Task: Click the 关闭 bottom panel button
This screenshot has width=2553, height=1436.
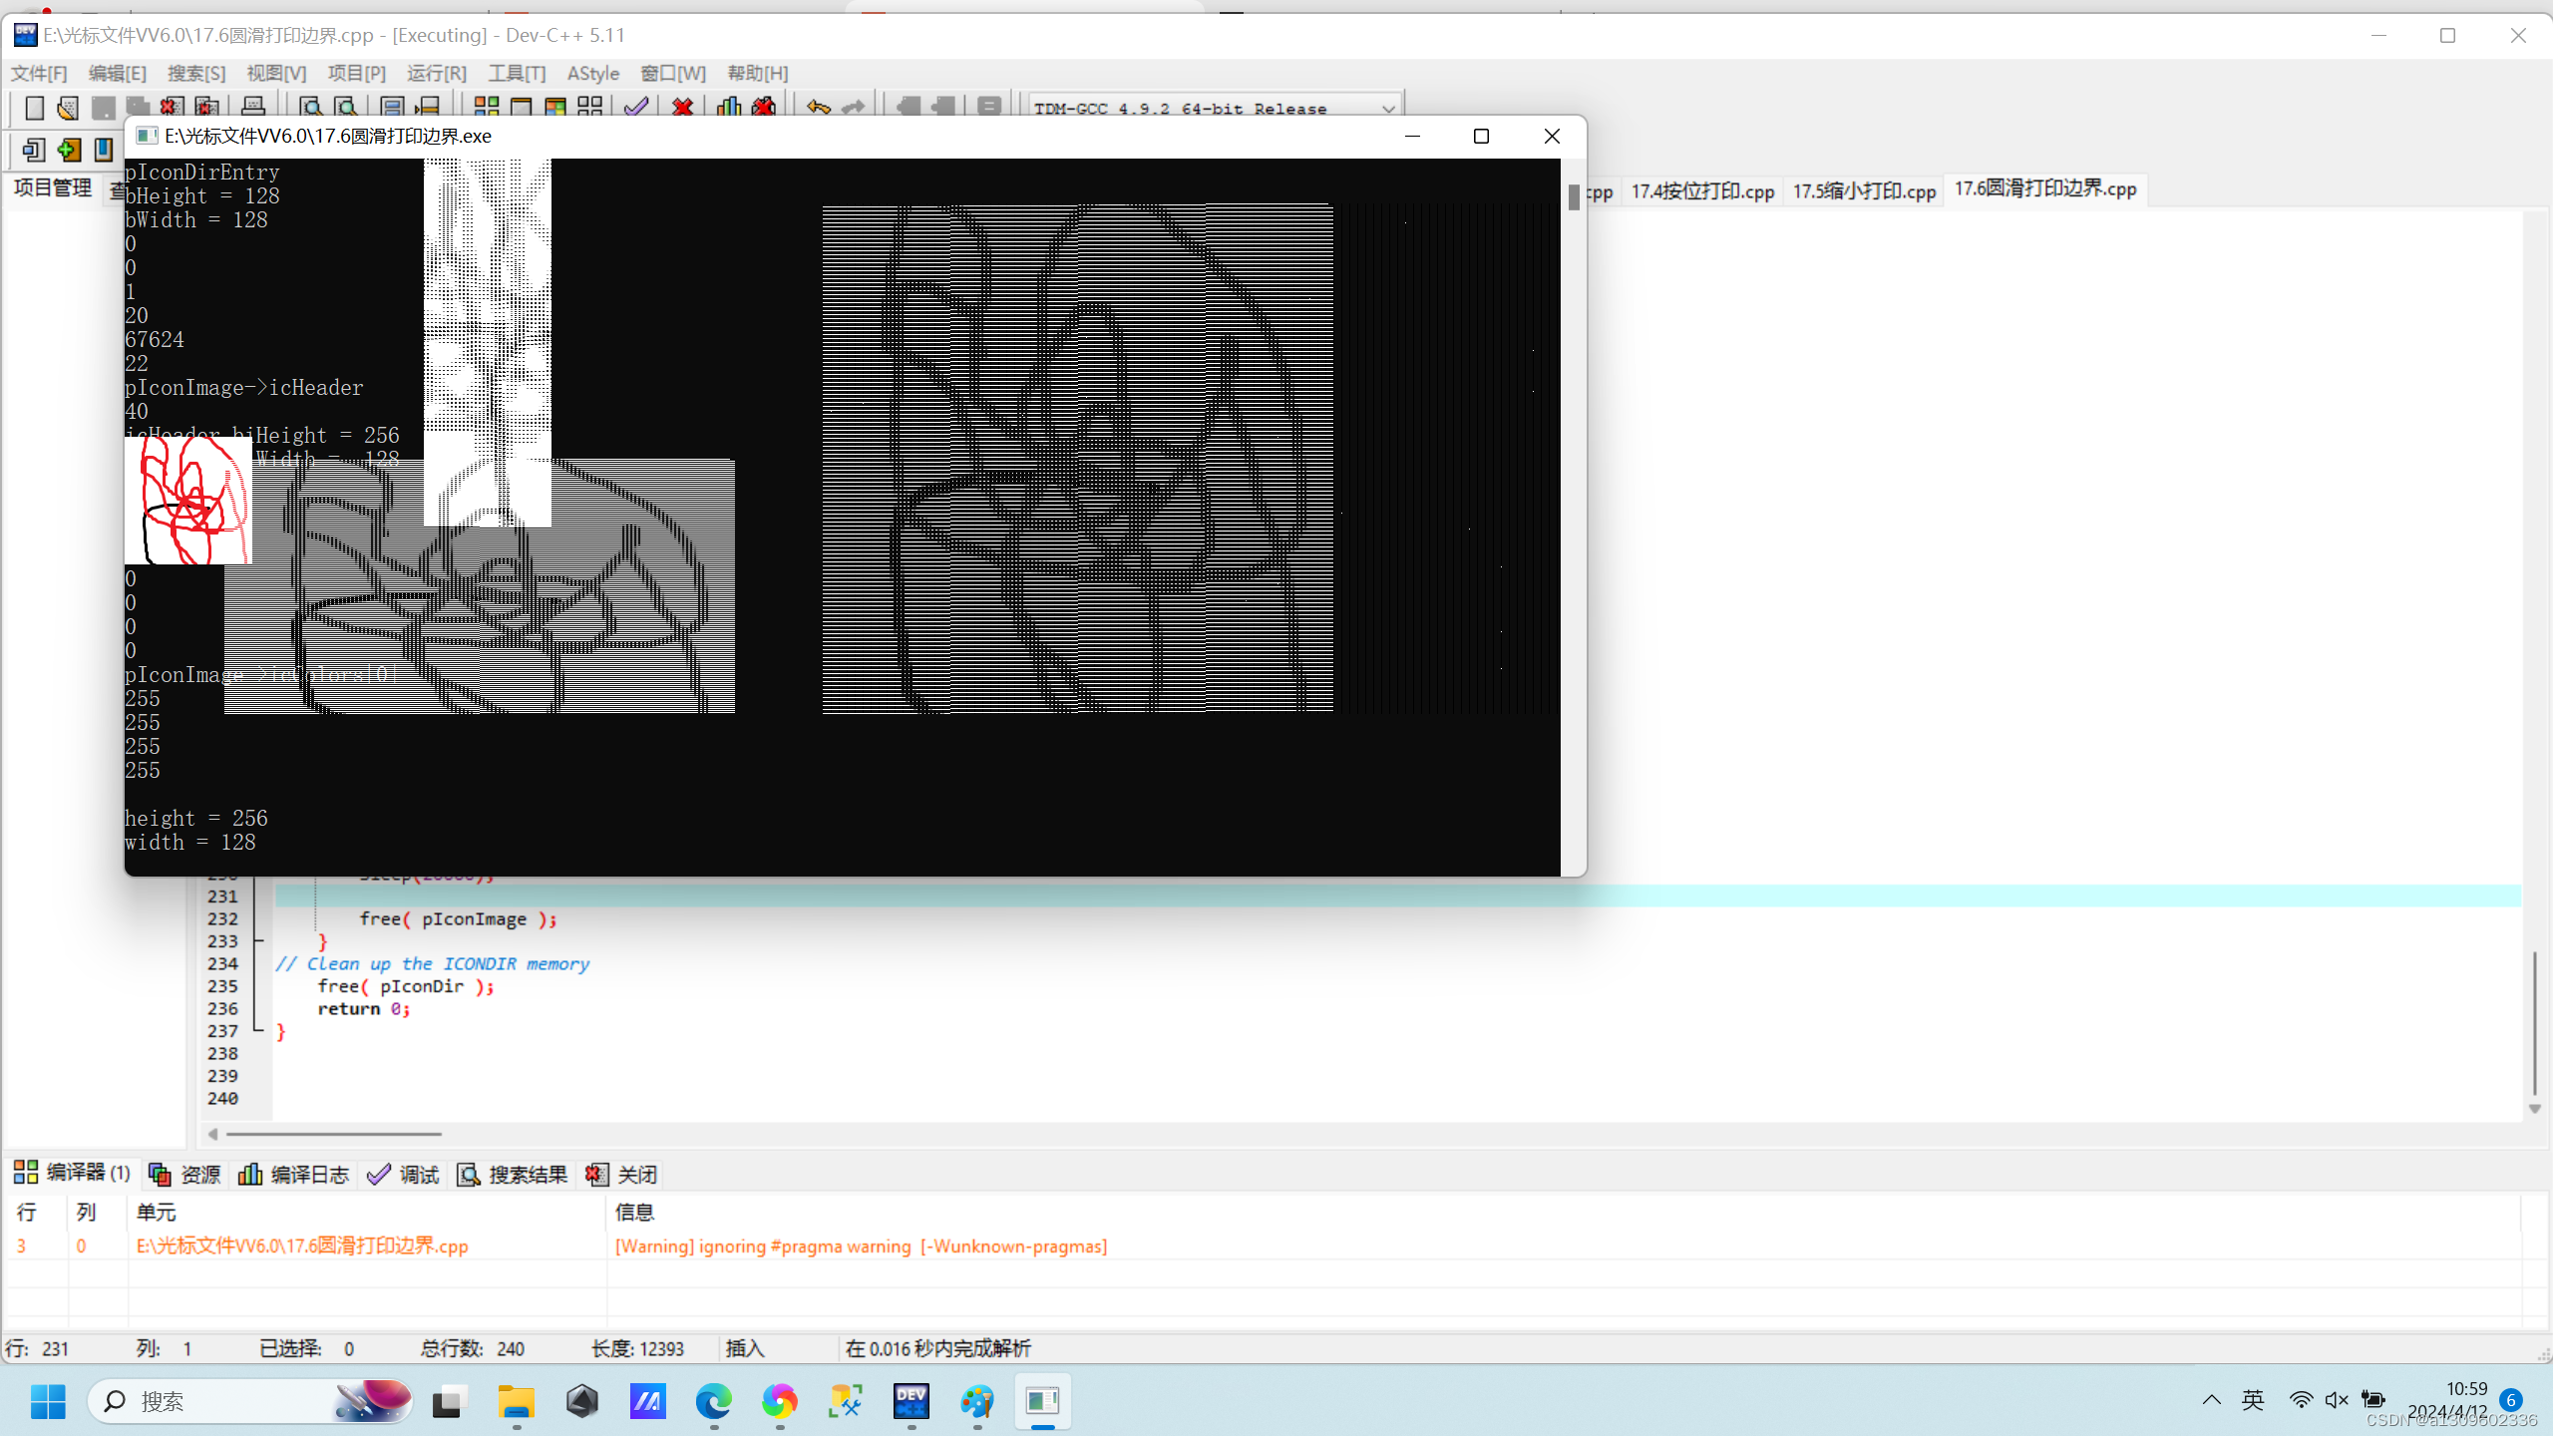Action: (x=621, y=1174)
